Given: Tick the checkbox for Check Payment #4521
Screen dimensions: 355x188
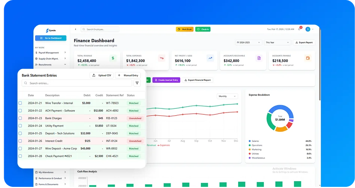Looking at the screenshot, I should pyautogui.click(x=20, y=156).
